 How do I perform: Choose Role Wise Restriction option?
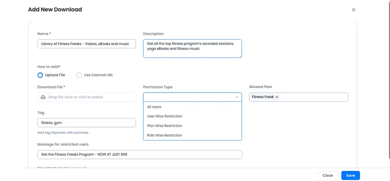tap(192, 135)
